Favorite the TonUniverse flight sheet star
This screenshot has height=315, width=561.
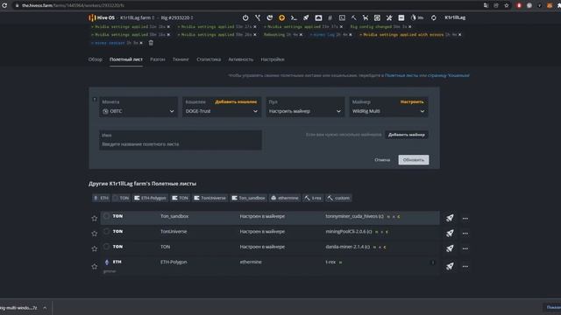click(95, 234)
